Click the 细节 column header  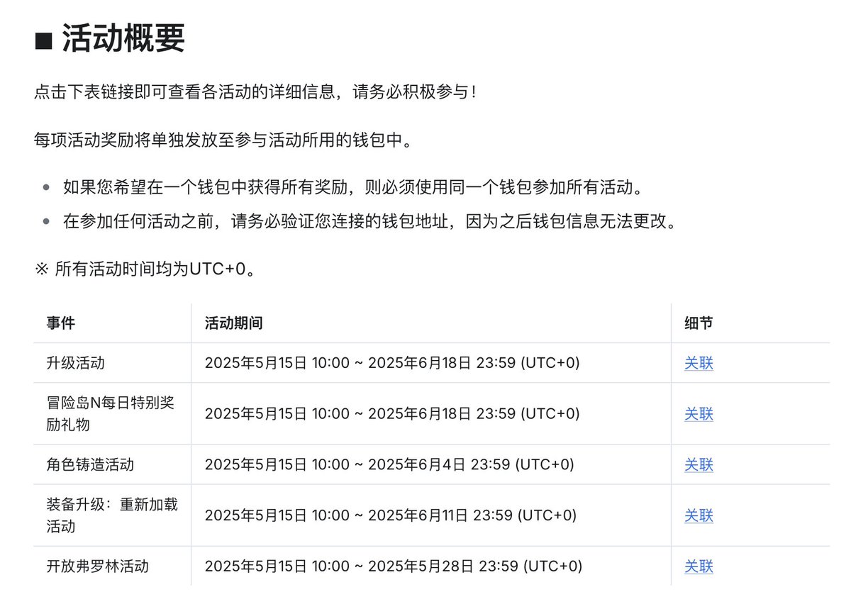(x=699, y=323)
